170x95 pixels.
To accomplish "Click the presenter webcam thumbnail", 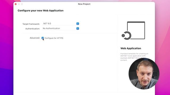I will (144, 74).
